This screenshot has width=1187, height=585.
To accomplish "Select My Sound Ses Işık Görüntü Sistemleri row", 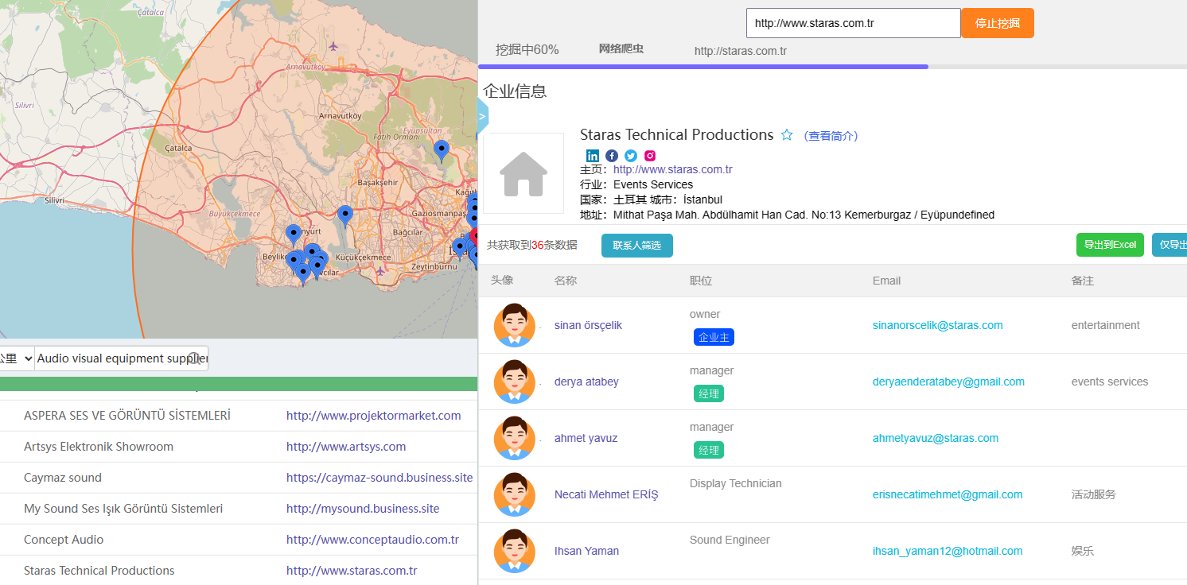I will pyautogui.click(x=239, y=509).
